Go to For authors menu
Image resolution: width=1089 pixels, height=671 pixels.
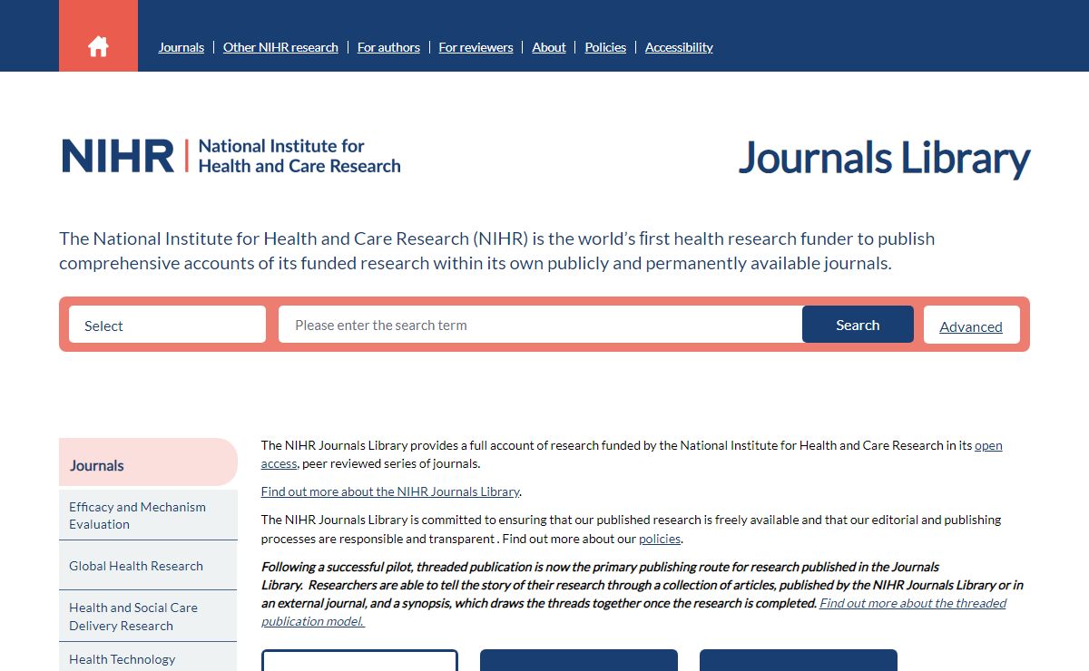[388, 47]
